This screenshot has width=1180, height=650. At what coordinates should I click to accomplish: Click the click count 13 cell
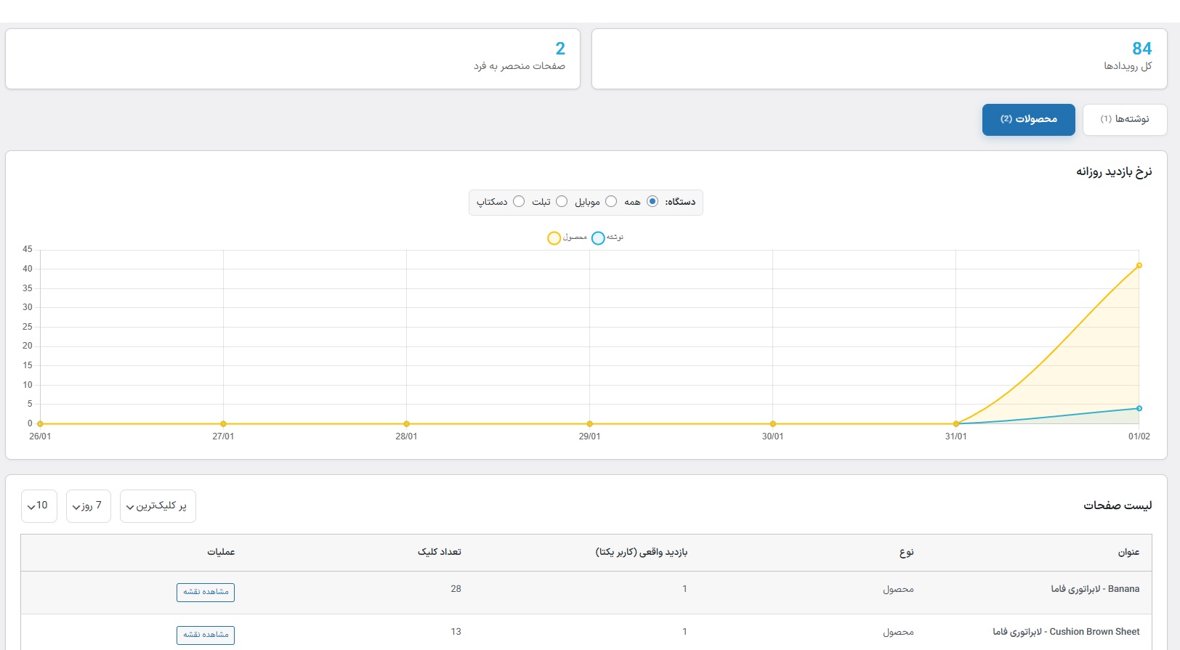456,632
